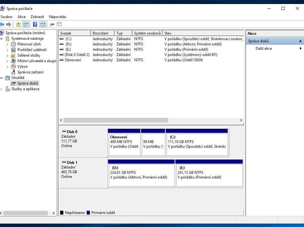The width and height of the screenshot is (304, 227).
Task: Collapse the Systémové nástroje tree node
Action: tap(2, 39)
